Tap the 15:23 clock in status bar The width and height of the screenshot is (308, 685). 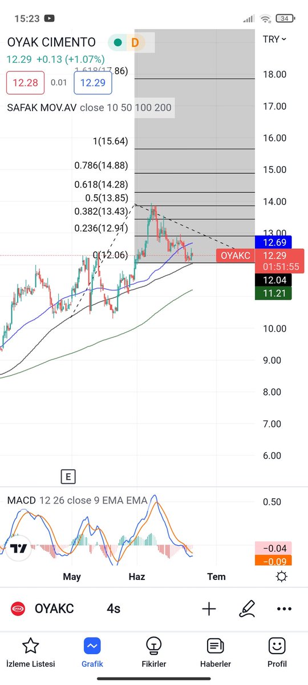click(x=27, y=18)
